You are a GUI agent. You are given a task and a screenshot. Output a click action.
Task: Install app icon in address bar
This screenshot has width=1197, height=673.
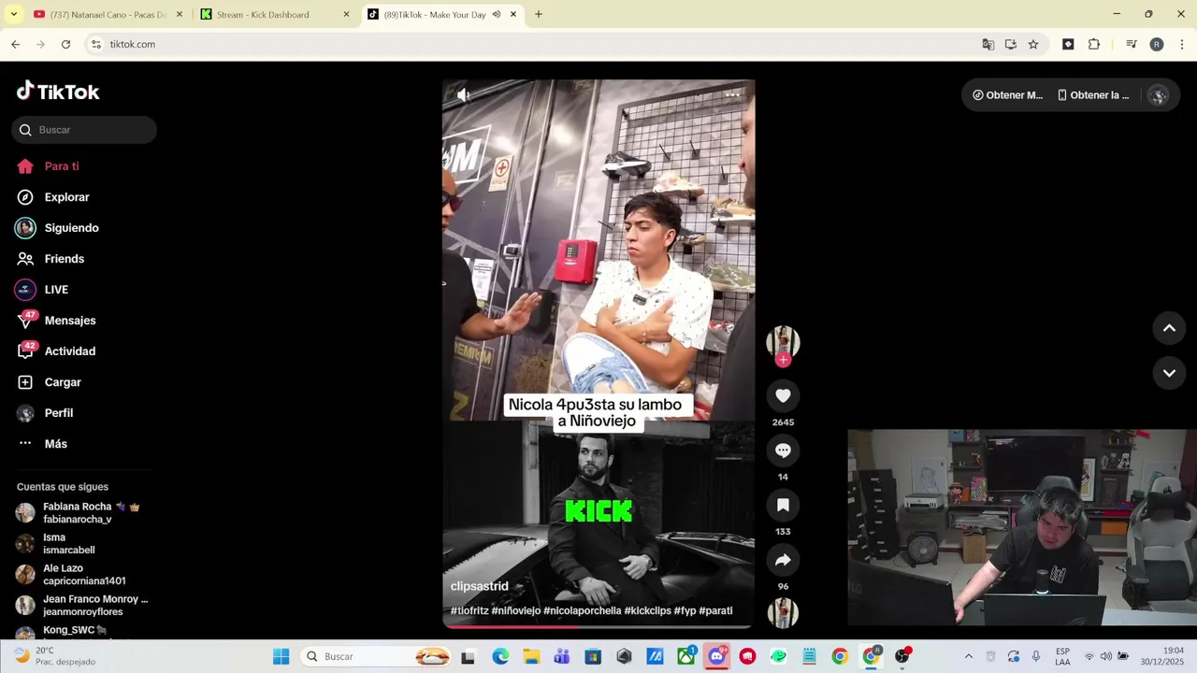1011,44
